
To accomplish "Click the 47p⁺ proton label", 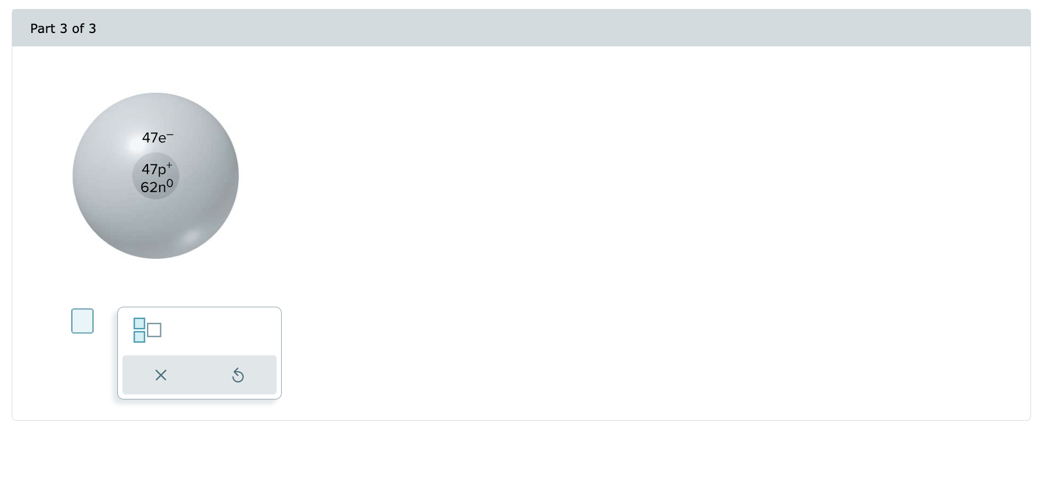I will [x=156, y=168].
